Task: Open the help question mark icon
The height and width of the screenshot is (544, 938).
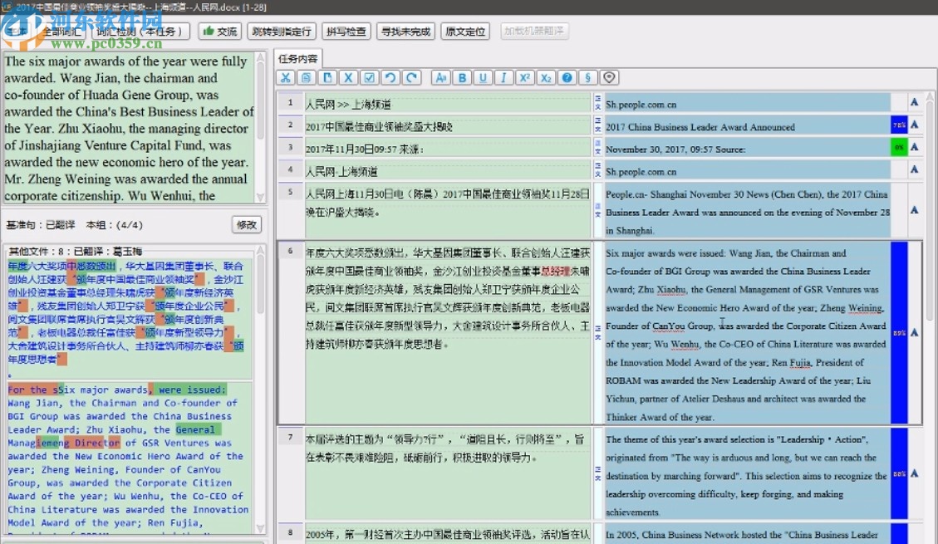Action: (x=567, y=77)
